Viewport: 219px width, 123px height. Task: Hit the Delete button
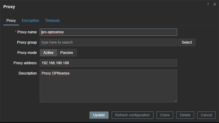click(185, 115)
